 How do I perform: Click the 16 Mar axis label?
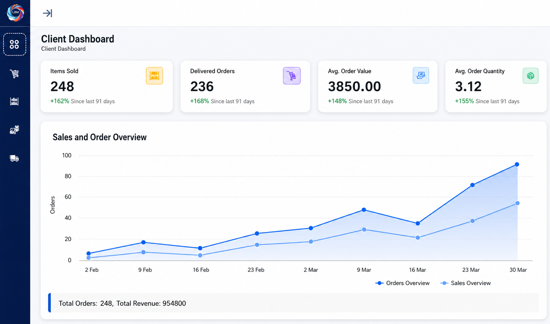tap(417, 270)
